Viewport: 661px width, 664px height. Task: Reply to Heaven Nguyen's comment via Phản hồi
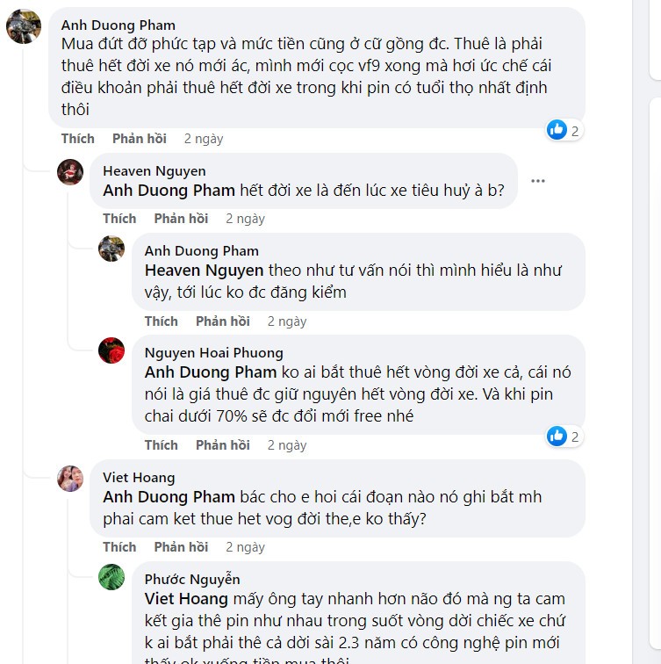pyautogui.click(x=181, y=219)
